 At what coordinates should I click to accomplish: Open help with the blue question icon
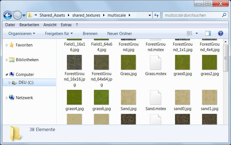click(221, 33)
